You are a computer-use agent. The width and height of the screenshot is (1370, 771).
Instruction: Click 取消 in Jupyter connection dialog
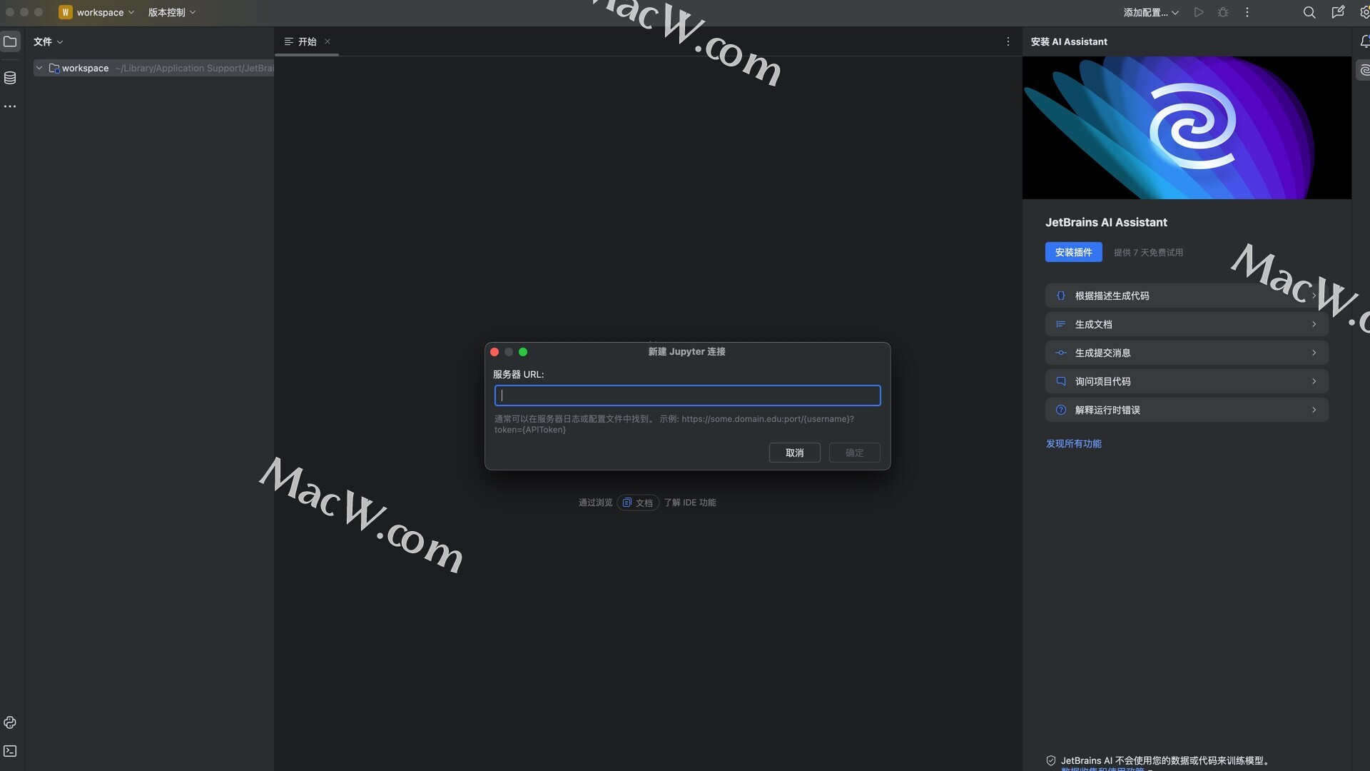(x=794, y=453)
